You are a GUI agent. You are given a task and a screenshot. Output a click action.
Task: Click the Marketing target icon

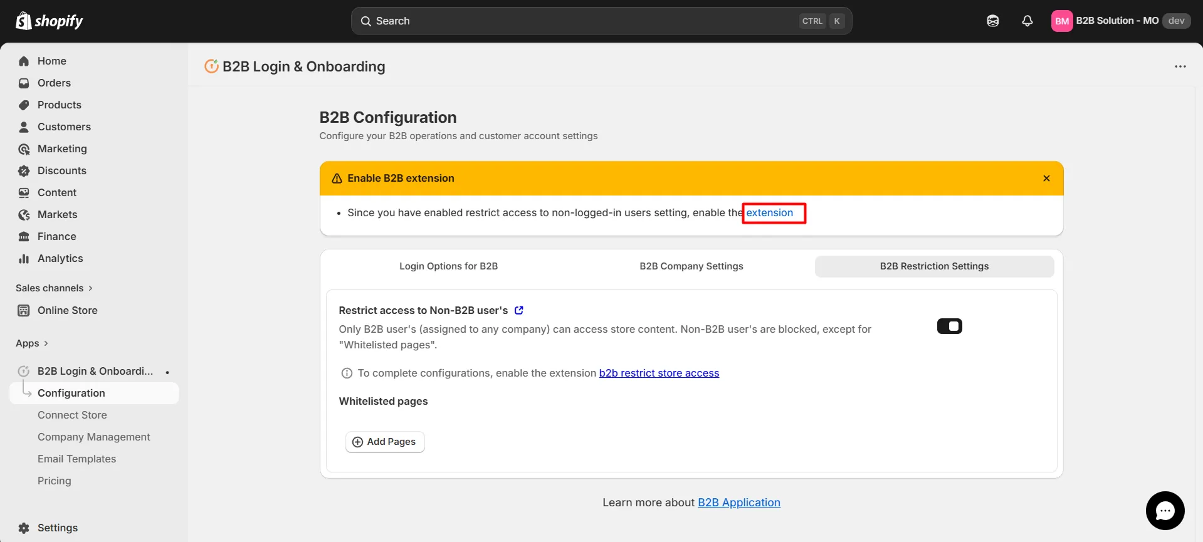[x=24, y=149]
